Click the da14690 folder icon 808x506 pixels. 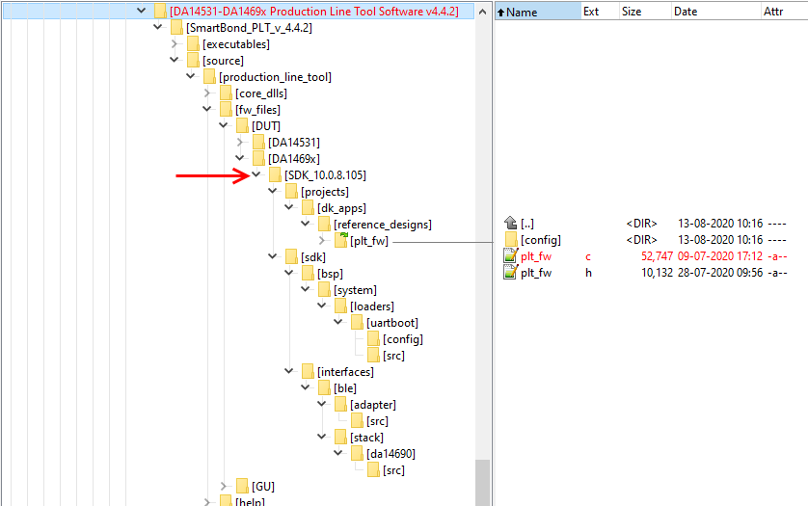coord(357,453)
